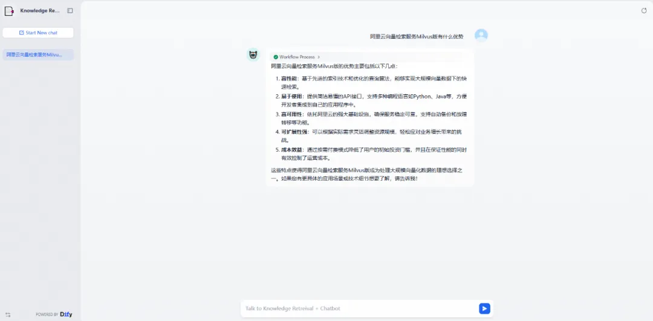Expand the Workflow Process section

[x=296, y=57]
